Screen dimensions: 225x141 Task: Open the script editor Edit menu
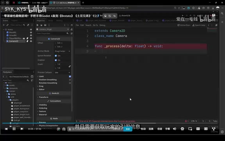(x=82, y=25)
